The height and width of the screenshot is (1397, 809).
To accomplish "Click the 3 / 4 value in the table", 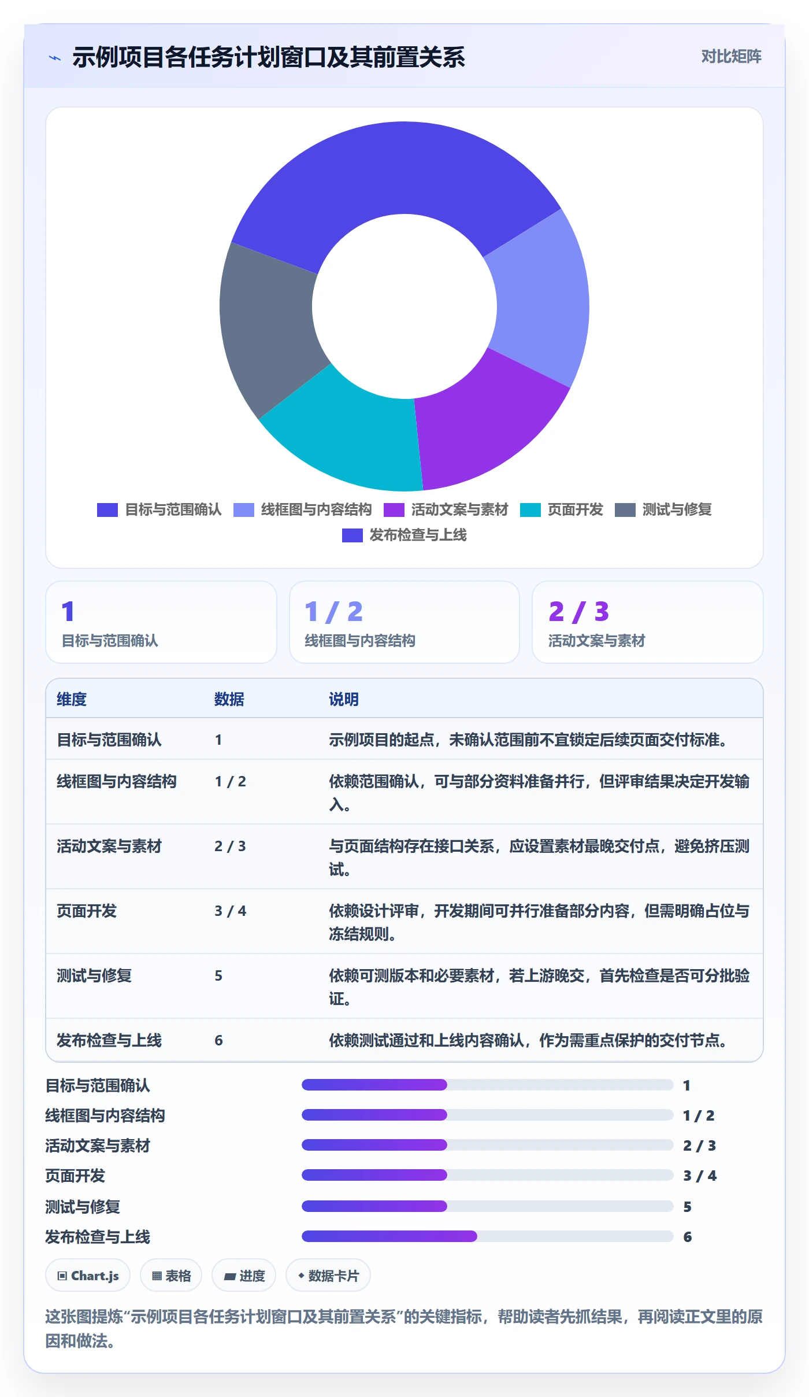I will pyautogui.click(x=230, y=911).
